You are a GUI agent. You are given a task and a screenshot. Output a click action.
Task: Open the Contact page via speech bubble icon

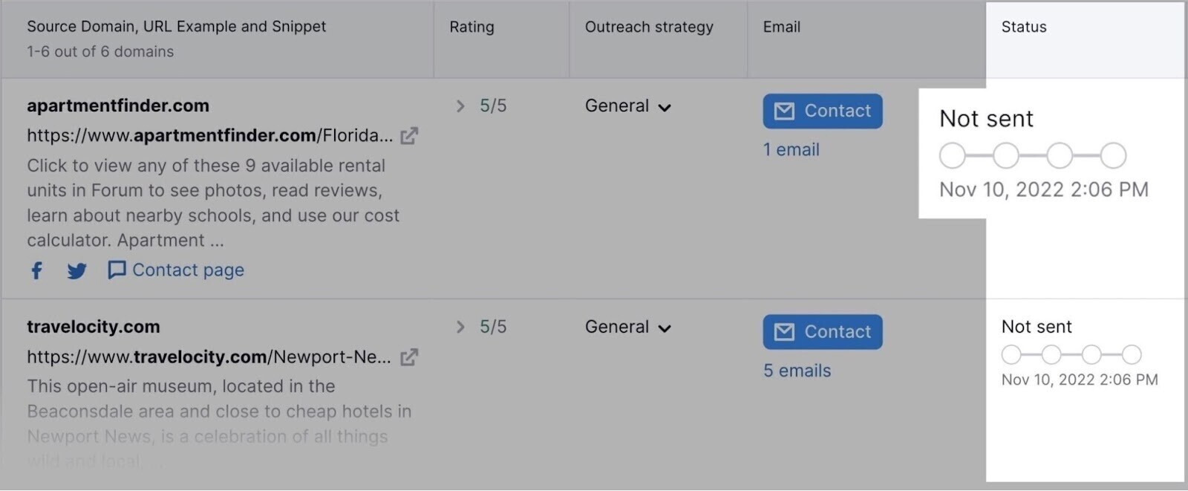coord(117,270)
